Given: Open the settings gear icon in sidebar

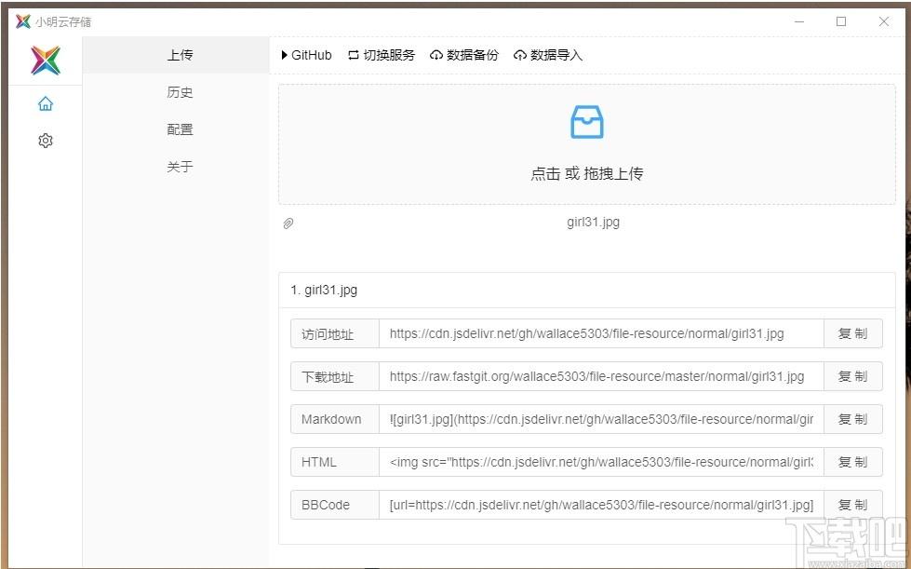Looking at the screenshot, I should pyautogui.click(x=46, y=141).
